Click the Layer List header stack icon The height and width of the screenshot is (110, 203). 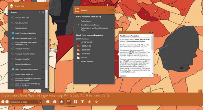tap(12, 6)
